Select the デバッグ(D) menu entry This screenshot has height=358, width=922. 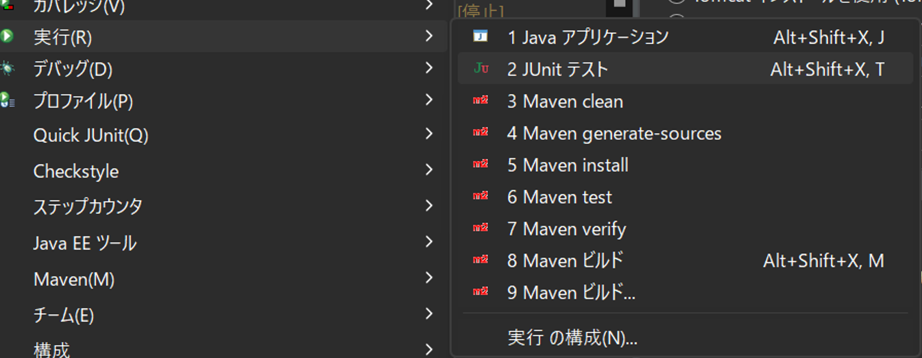[73, 69]
